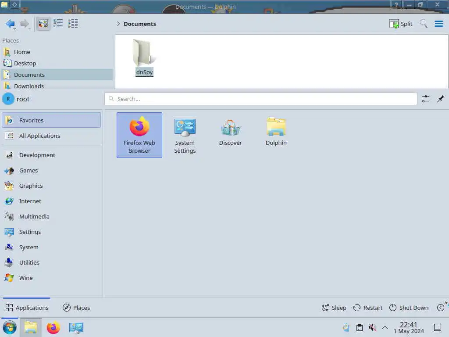Click the clock showing 22:41
This screenshot has width=449, height=337.
[x=409, y=327]
